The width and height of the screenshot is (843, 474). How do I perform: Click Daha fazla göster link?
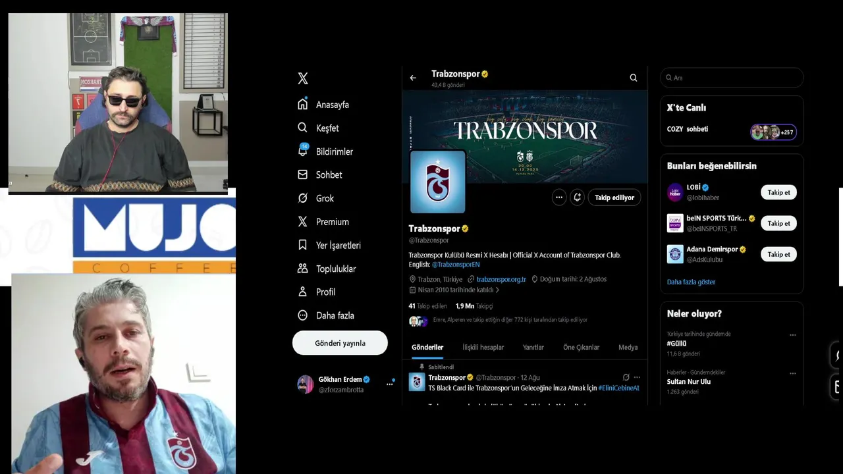click(691, 282)
